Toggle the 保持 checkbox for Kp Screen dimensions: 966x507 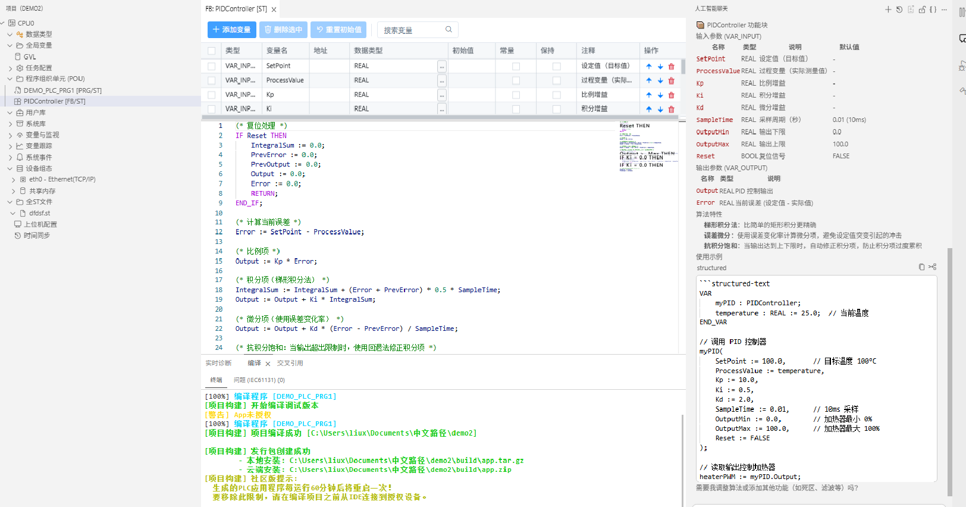click(556, 95)
